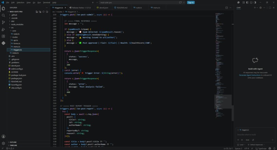The width and height of the screenshot is (277, 150).
Task: Expand the node_modules folder
Action: (28, 24)
